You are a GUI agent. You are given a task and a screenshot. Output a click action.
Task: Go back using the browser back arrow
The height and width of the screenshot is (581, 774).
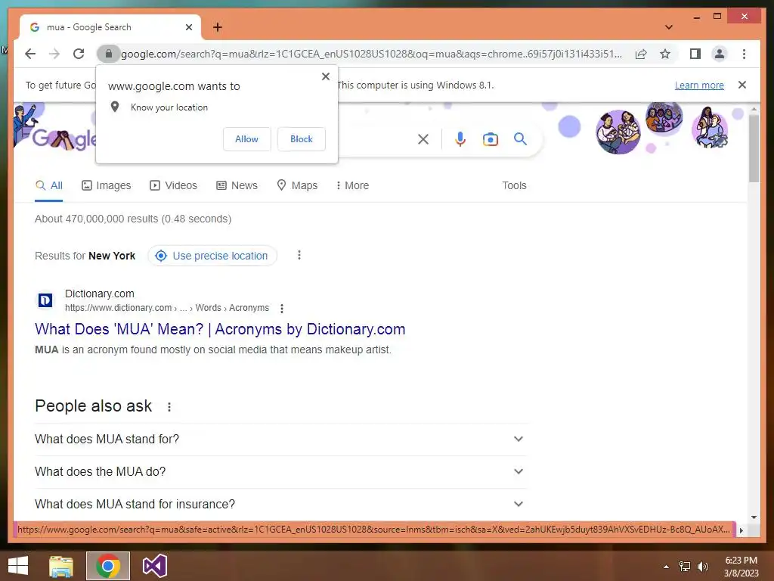[30, 54]
